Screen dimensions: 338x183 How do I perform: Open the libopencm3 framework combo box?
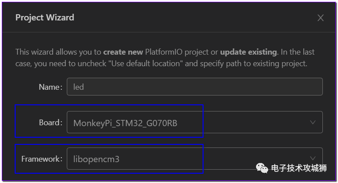click(x=195, y=159)
